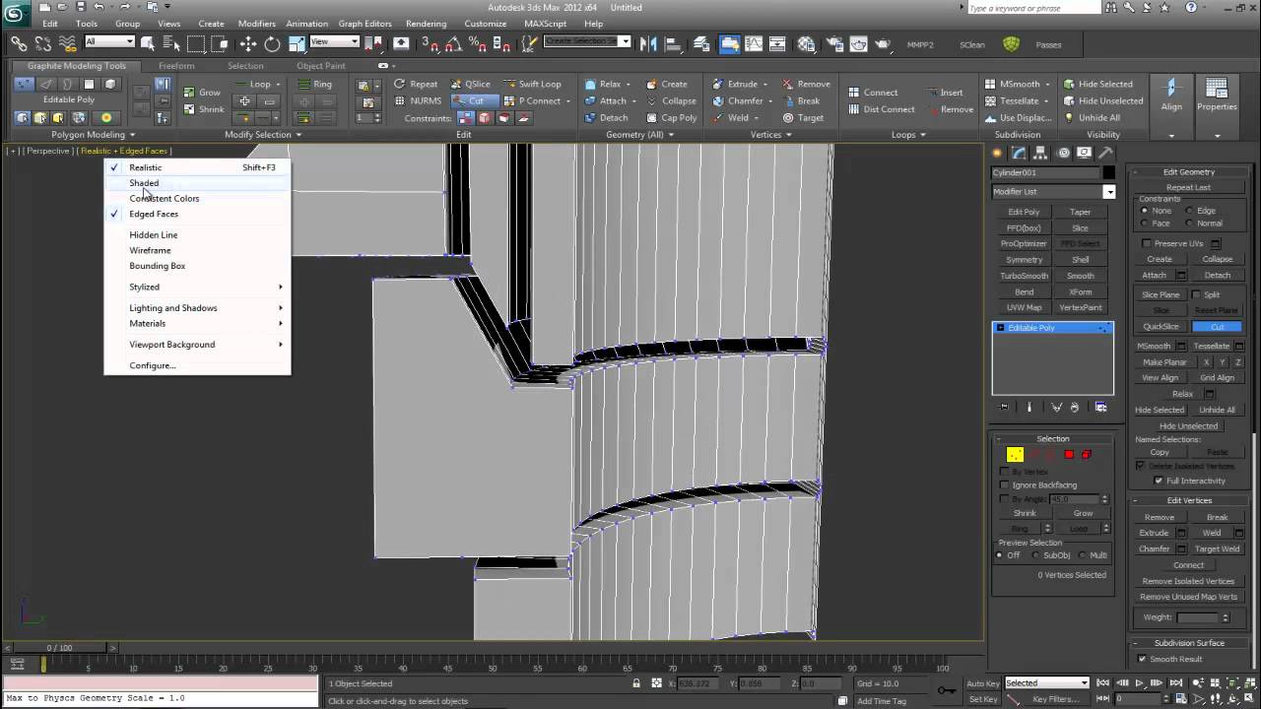The image size is (1261, 709).
Task: Select the Select and Move tool
Action: (x=247, y=43)
